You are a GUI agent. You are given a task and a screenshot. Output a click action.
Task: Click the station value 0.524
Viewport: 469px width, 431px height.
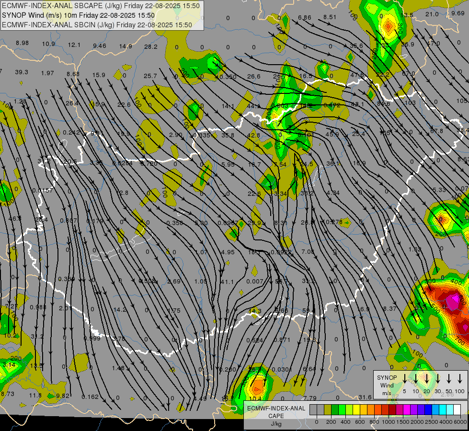point(255,340)
